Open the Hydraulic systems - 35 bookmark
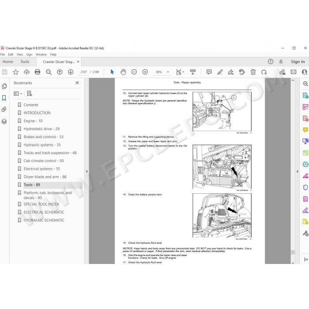309x309 pixels. point(42,145)
